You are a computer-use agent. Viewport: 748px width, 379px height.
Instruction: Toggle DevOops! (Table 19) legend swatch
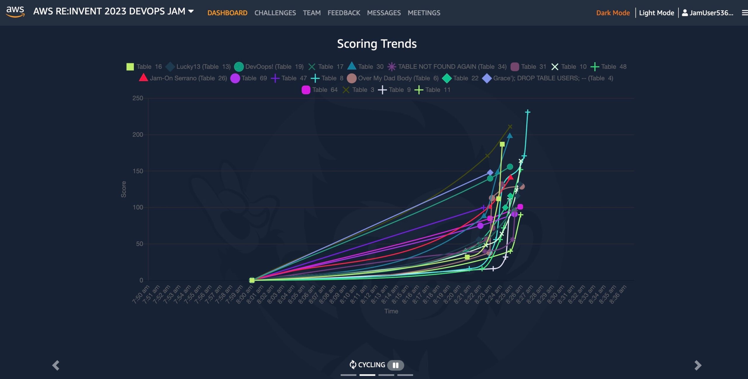[x=239, y=67]
